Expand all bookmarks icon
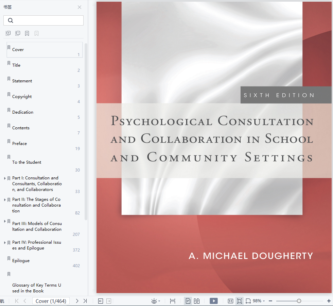 click(8, 33)
